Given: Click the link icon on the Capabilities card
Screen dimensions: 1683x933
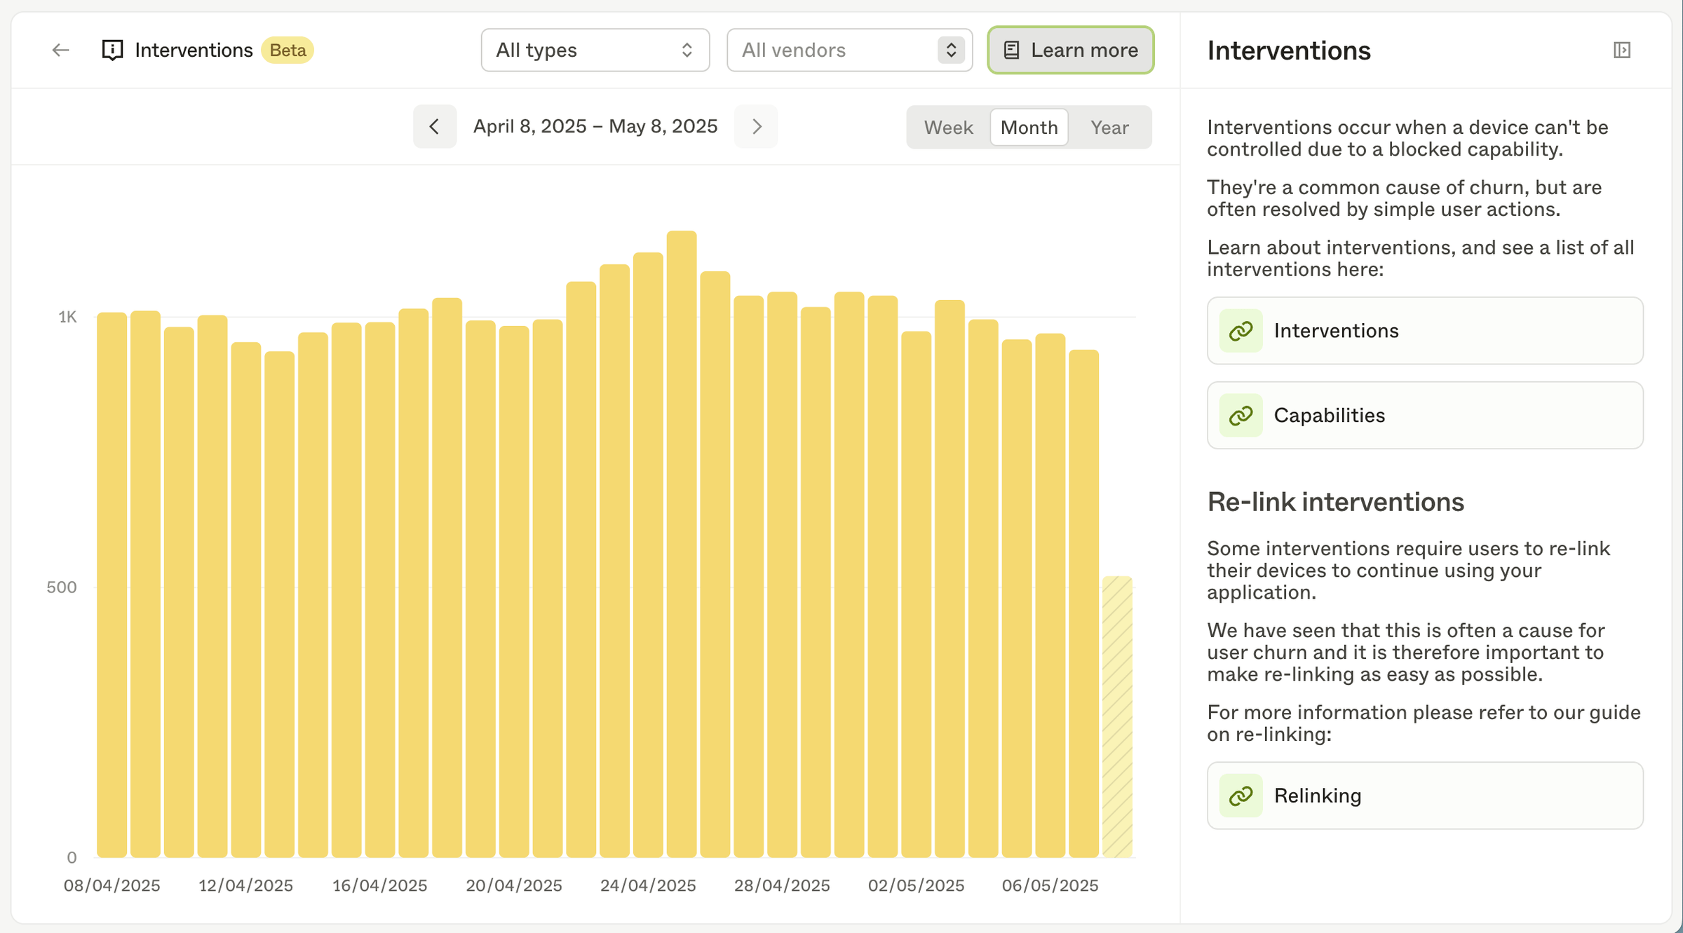Looking at the screenshot, I should click(x=1240, y=415).
